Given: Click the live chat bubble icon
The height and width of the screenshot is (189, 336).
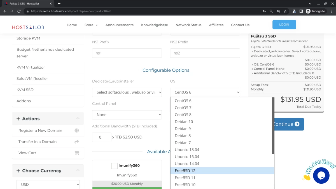Looking at the screenshot, I should pos(321,176).
